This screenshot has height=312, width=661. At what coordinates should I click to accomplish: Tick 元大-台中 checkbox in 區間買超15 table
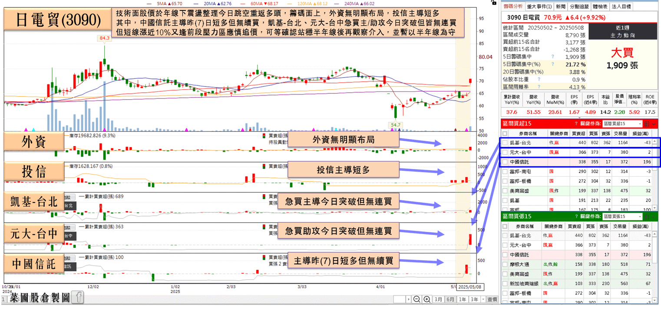505,153
